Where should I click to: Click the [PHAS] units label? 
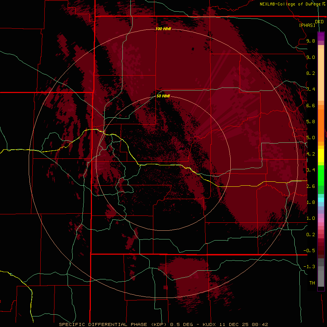pos(307,25)
